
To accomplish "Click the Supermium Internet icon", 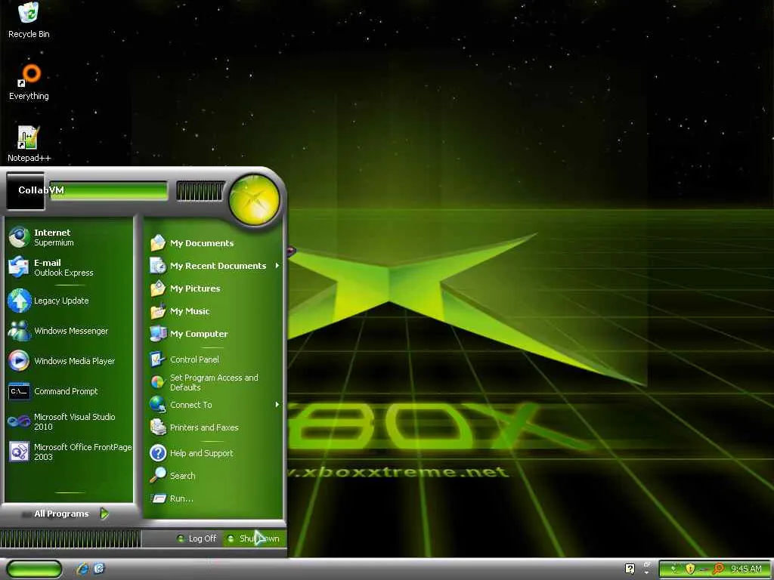I will [x=19, y=237].
